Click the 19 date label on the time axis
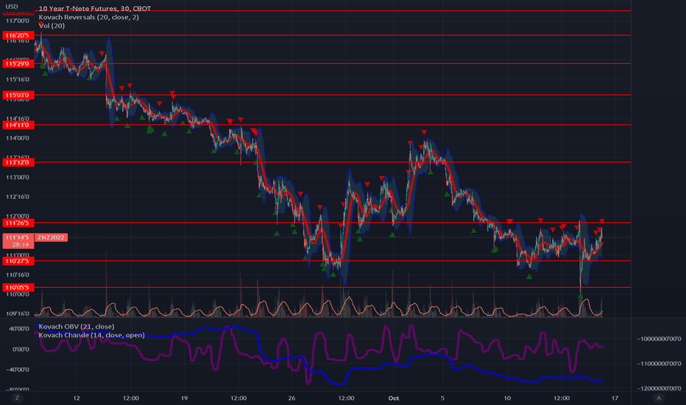 pos(184,398)
